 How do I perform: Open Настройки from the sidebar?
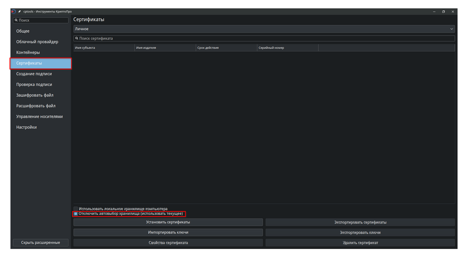(26, 127)
